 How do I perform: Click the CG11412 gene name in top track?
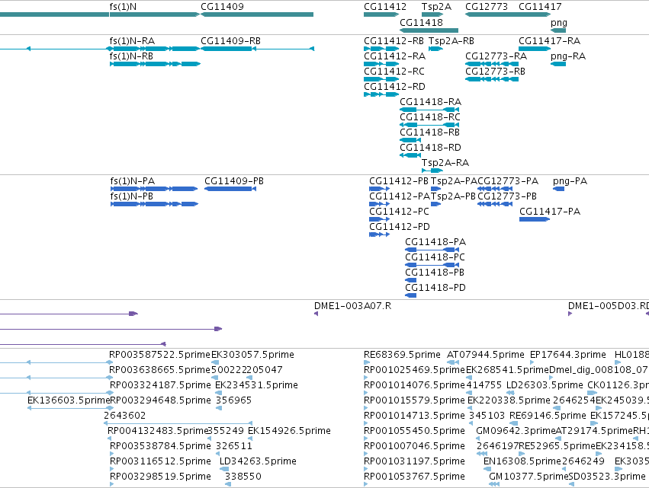(x=385, y=7)
